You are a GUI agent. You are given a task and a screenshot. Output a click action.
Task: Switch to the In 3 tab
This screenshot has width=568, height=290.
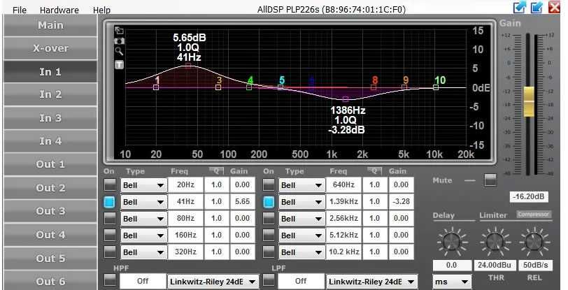pos(50,118)
